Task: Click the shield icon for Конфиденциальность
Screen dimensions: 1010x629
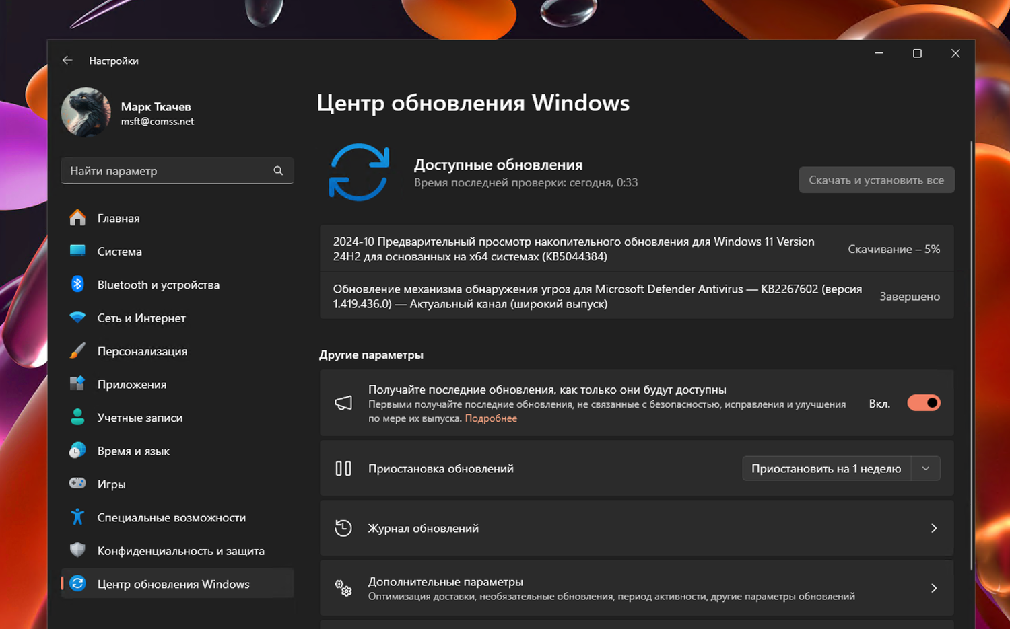Action: click(77, 550)
